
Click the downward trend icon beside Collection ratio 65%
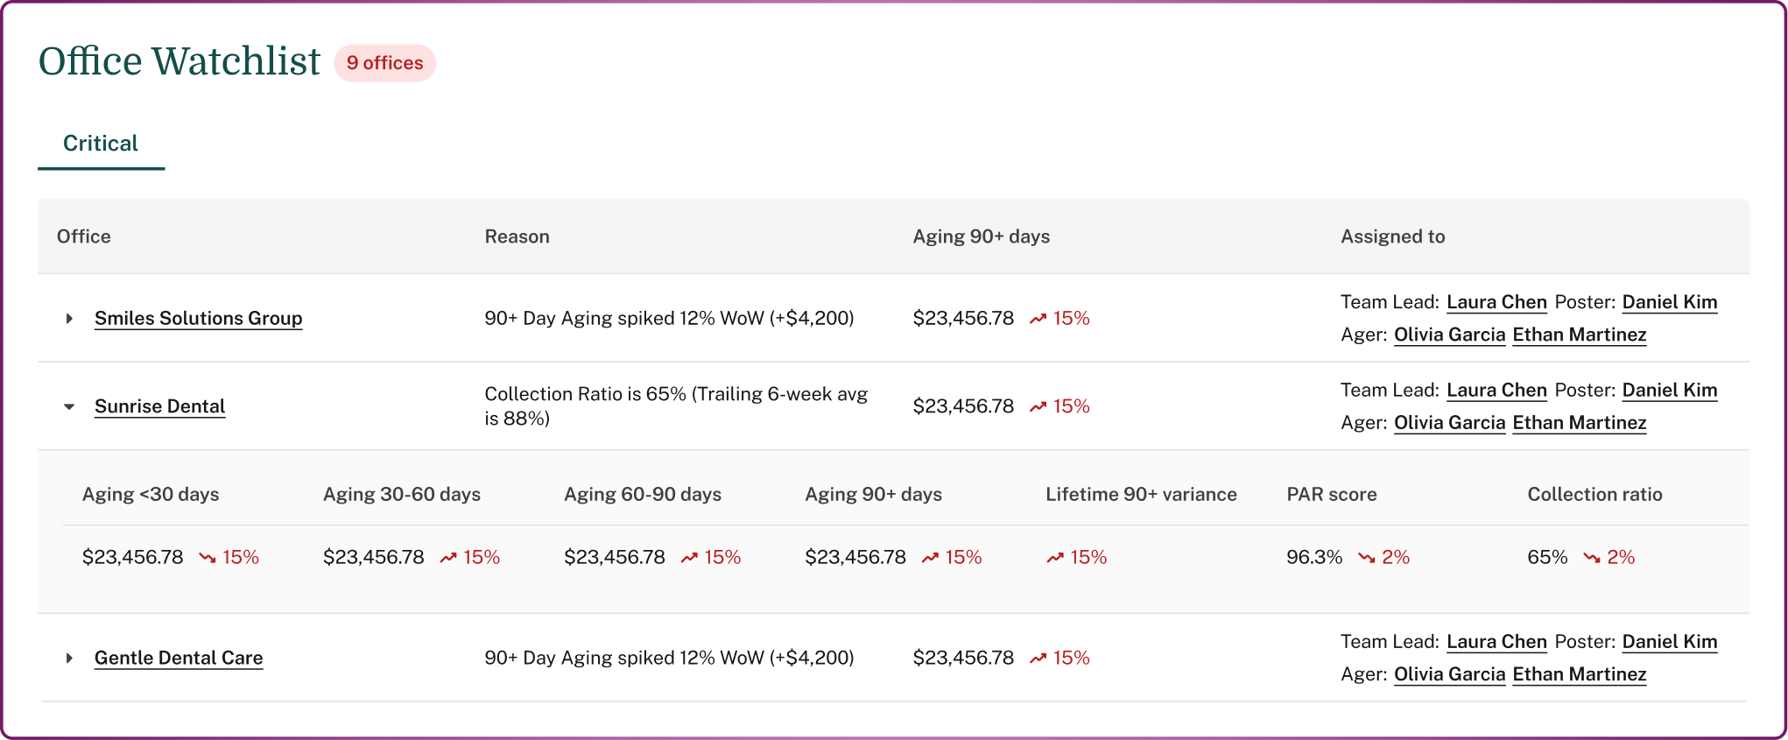(x=1591, y=557)
